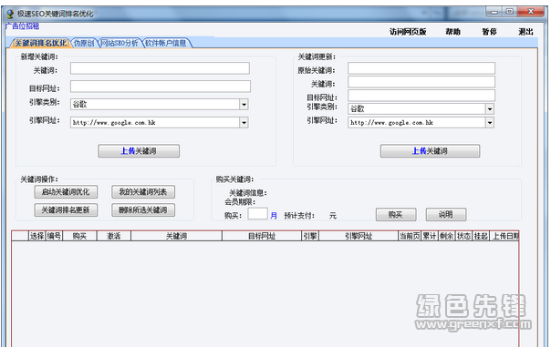Click 启动关键词优化 button
Viewport: 551px width, 347px height.
click(x=66, y=192)
